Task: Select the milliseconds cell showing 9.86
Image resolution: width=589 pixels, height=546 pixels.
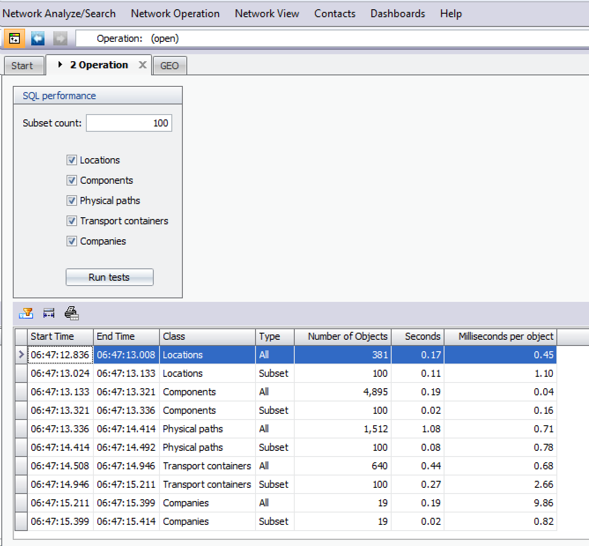Action: (500, 503)
